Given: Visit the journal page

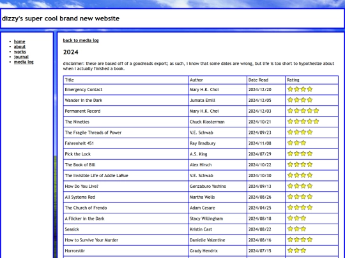Looking at the screenshot, I should (x=21, y=57).
